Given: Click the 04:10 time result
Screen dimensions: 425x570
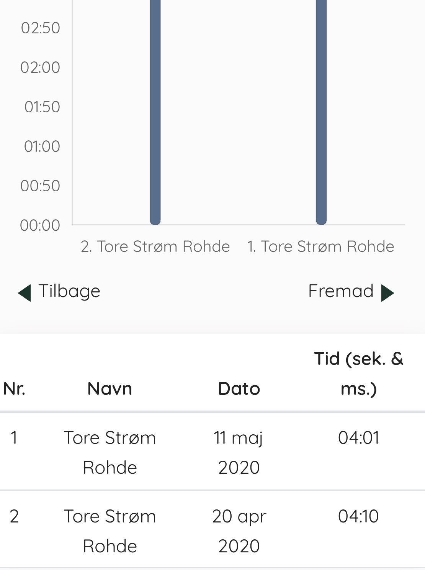Looking at the screenshot, I should [359, 516].
